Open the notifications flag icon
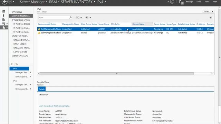221x124 pixels. click(181, 2)
